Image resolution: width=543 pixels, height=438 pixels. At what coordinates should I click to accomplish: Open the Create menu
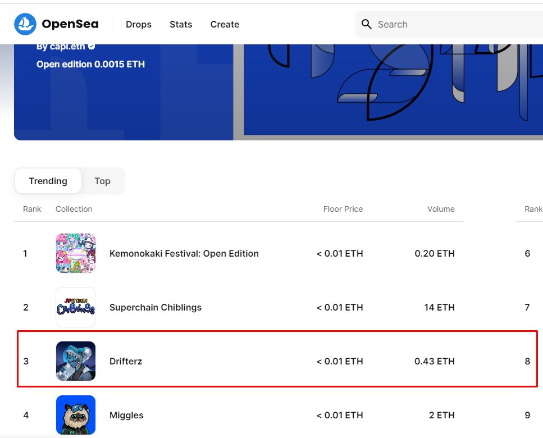pyautogui.click(x=225, y=25)
